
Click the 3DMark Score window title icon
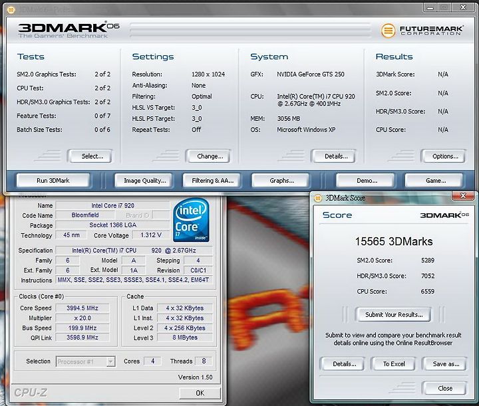tap(318, 198)
